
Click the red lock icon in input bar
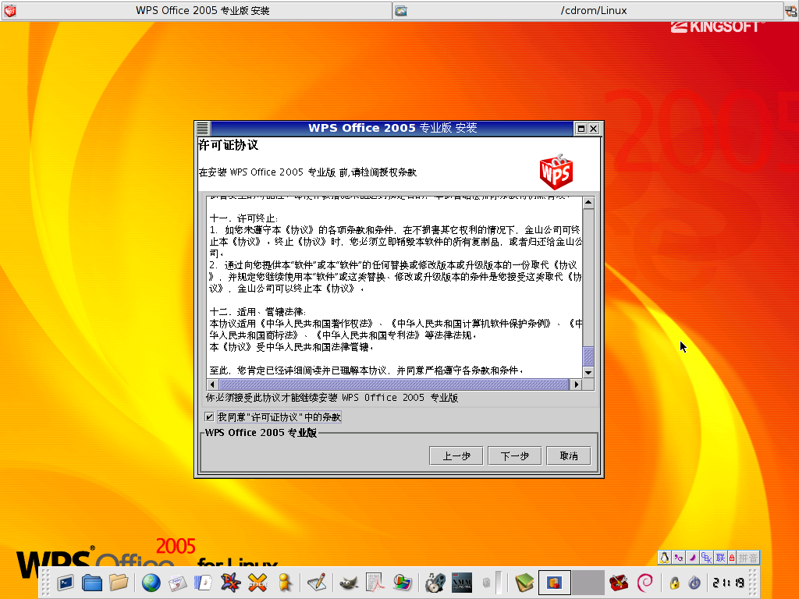pyautogui.click(x=732, y=558)
